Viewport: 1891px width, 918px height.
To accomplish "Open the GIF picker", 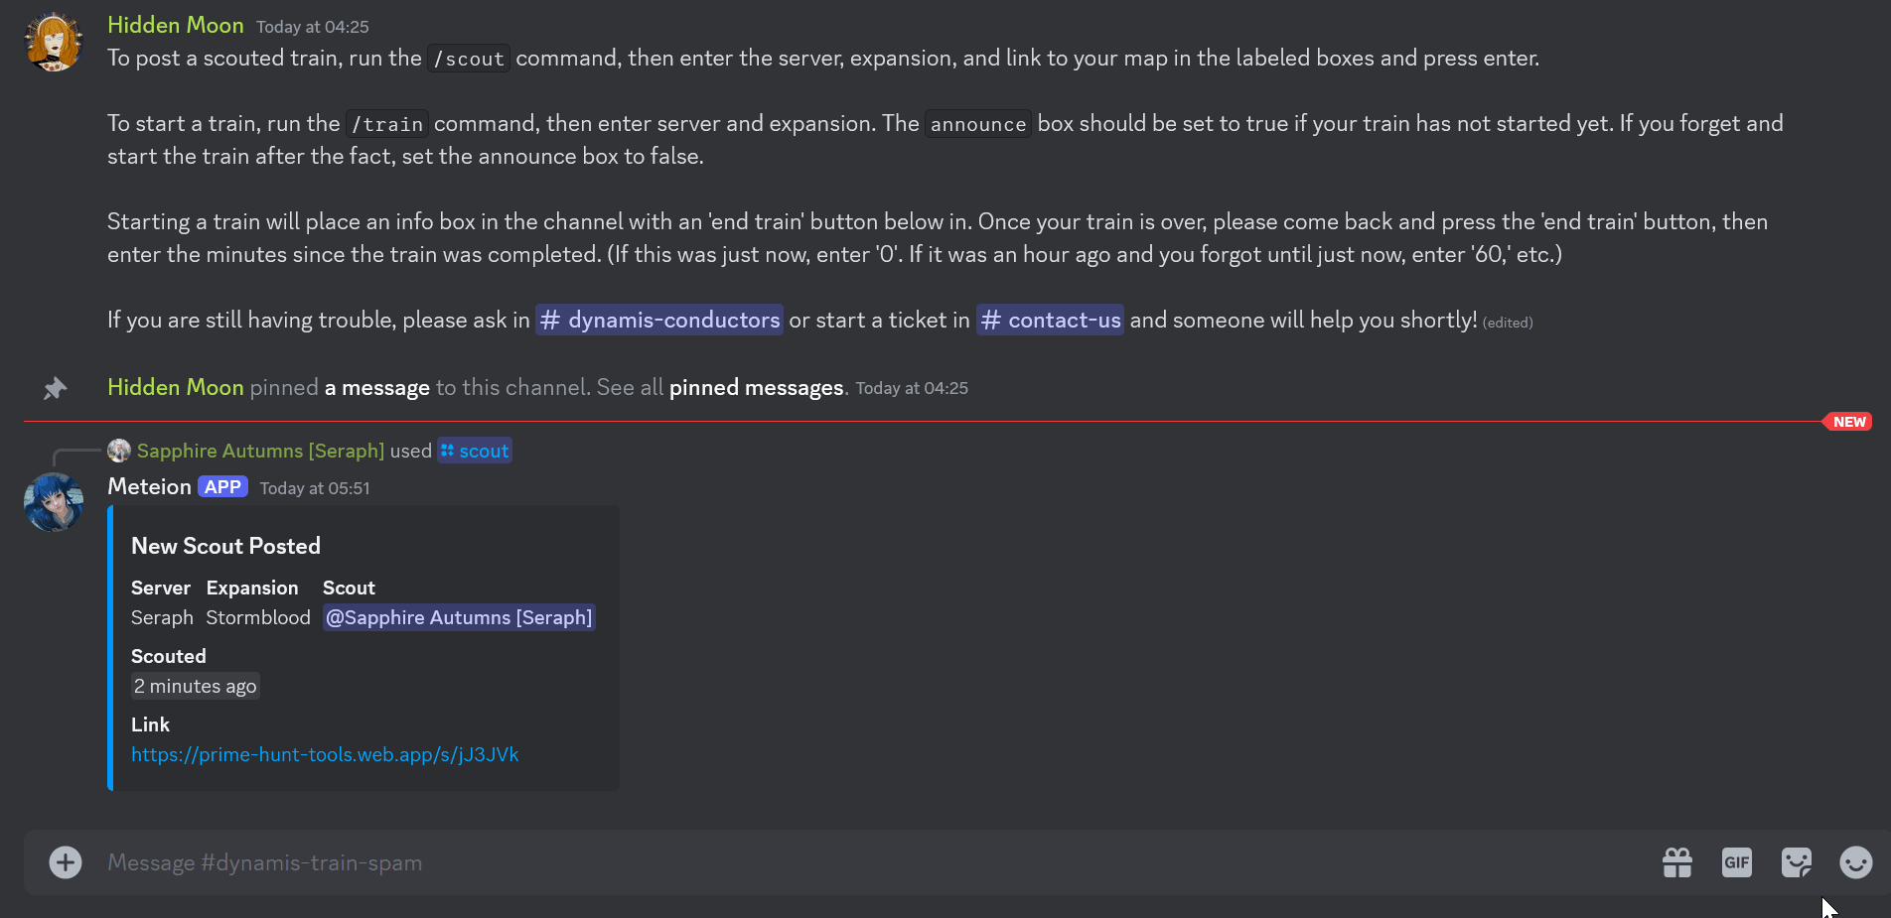I will pyautogui.click(x=1736, y=862).
